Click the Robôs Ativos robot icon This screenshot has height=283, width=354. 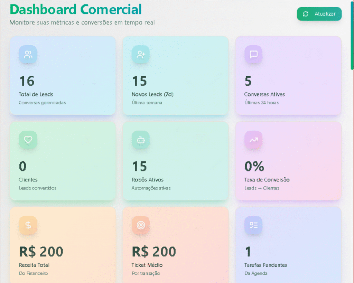(141, 140)
